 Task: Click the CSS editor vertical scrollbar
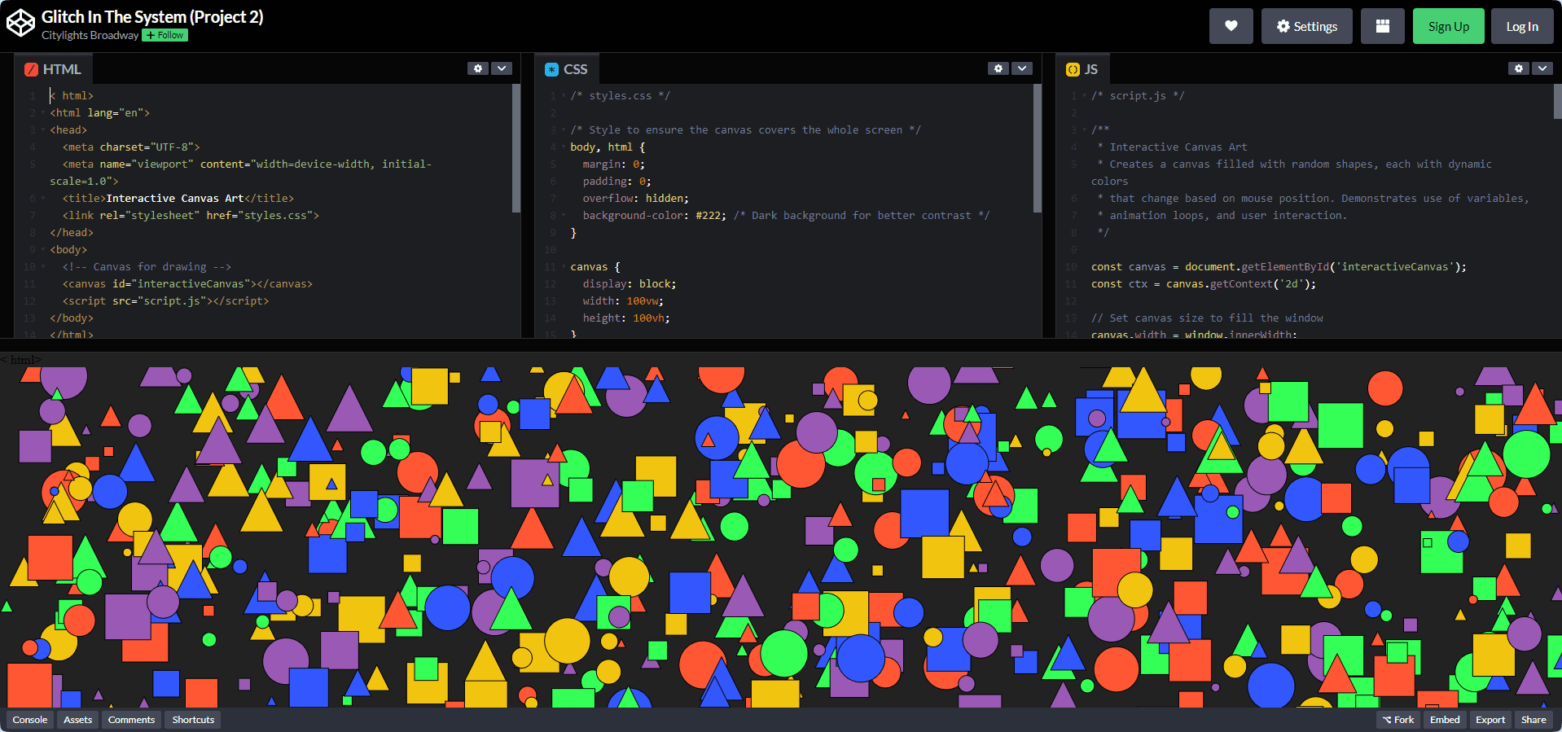click(1038, 148)
